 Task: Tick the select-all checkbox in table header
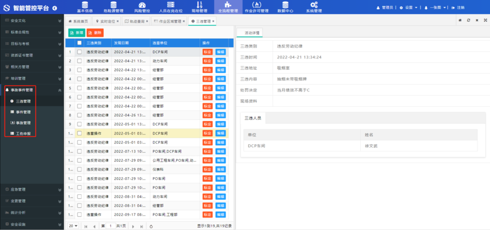(x=79, y=43)
